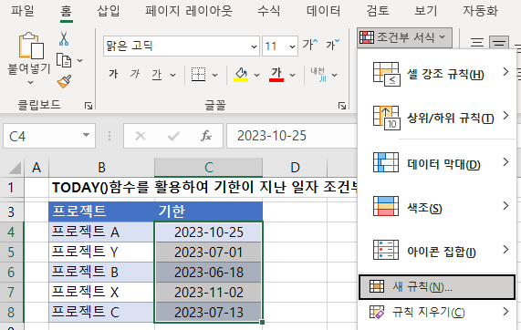Open the copy options dropdown arrow
This screenshot has width=521, height=330.
click(79, 60)
